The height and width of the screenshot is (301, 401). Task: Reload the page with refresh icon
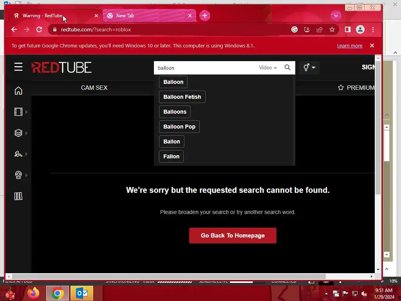[39, 29]
